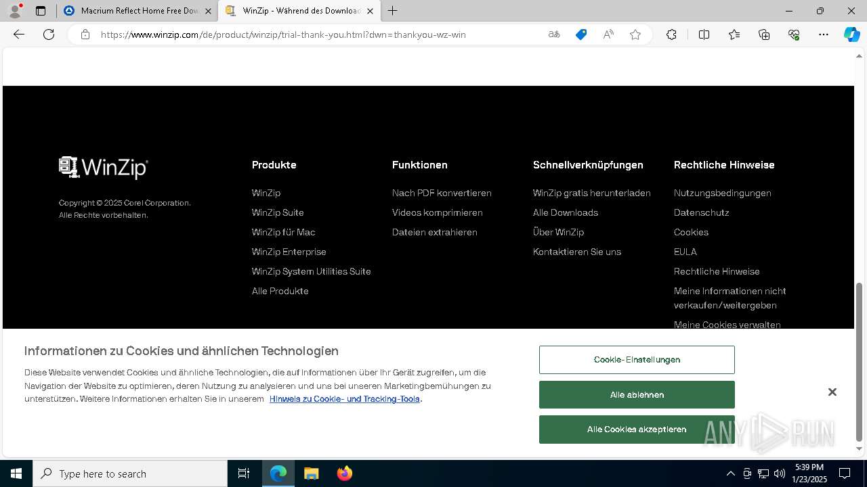Open the Copilot sidebar icon
Image resolution: width=867 pixels, height=487 pixels.
tap(851, 34)
